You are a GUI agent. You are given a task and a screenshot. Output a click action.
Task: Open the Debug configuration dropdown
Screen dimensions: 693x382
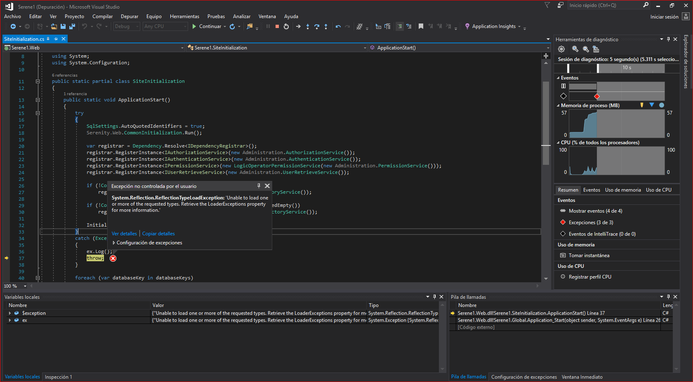pyautogui.click(x=127, y=26)
